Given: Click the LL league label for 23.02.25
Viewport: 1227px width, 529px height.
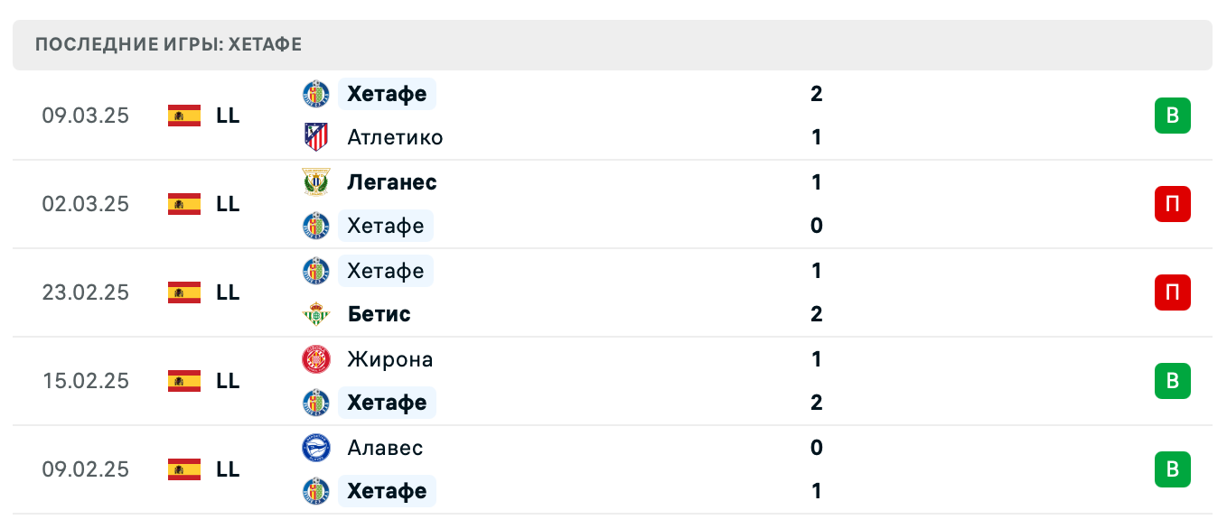Looking at the screenshot, I should (228, 292).
